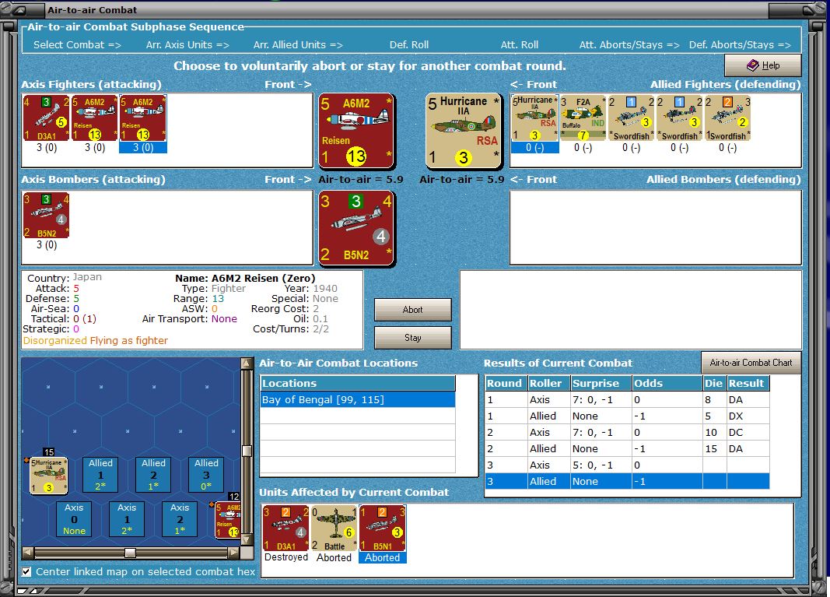Click the Def. Aborts/Stays => subphase label
830x597 pixels.
[x=740, y=45]
